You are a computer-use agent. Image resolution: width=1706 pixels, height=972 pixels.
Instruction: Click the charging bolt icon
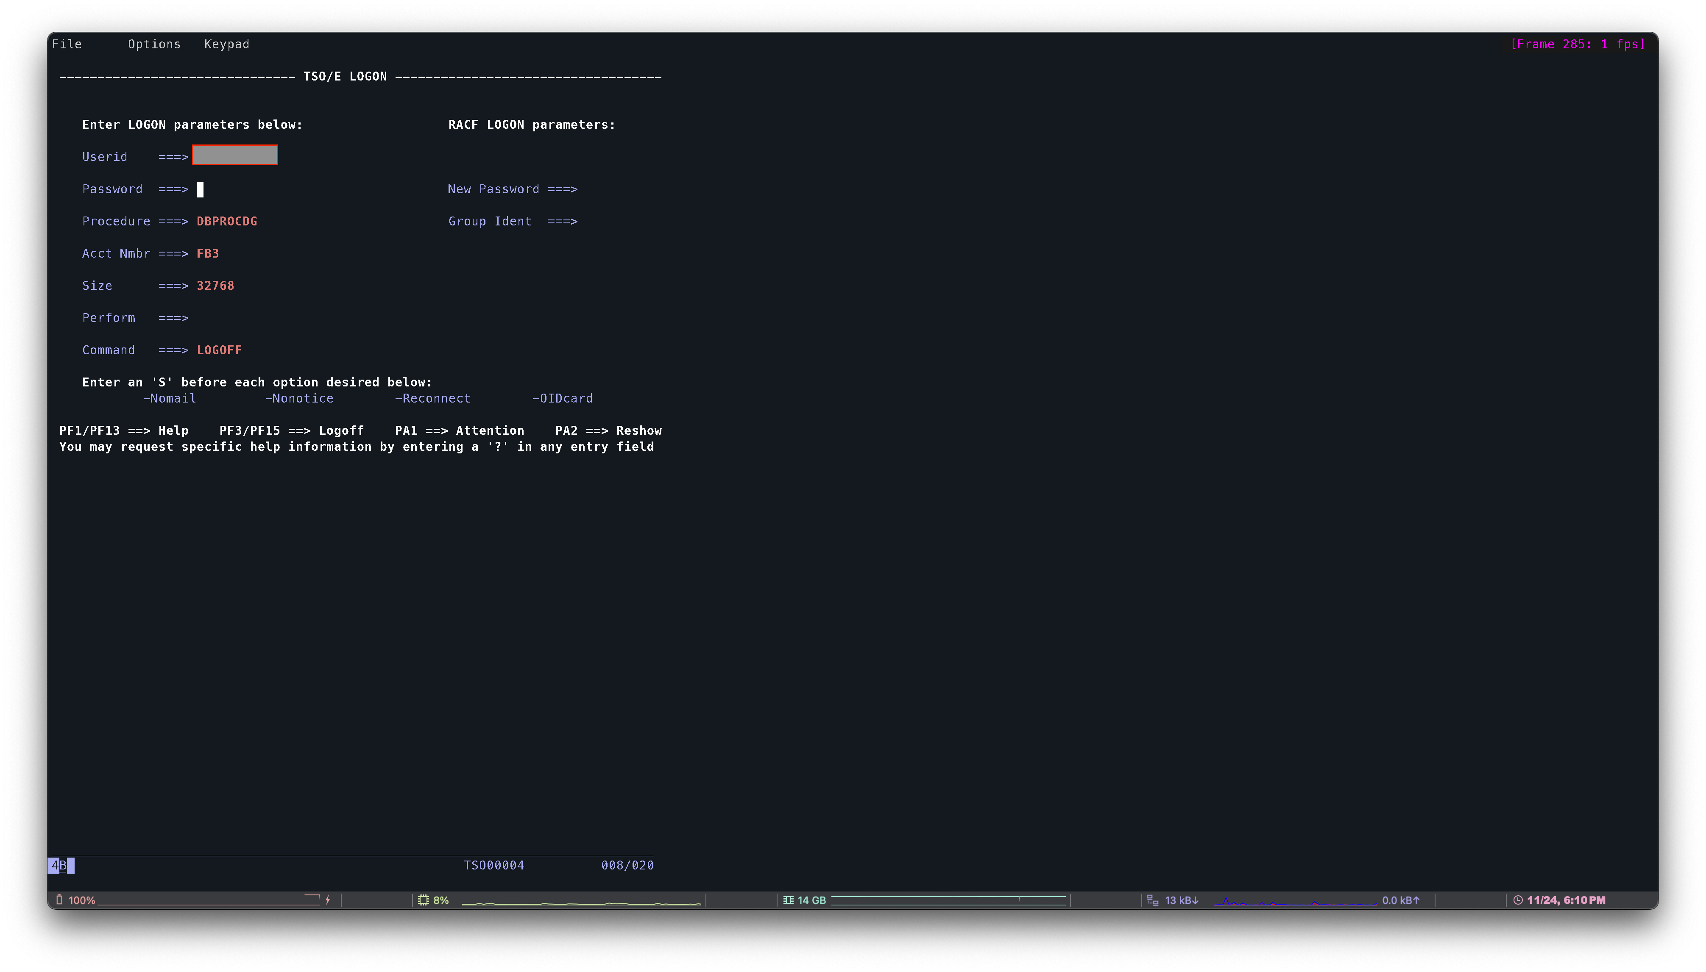click(327, 900)
